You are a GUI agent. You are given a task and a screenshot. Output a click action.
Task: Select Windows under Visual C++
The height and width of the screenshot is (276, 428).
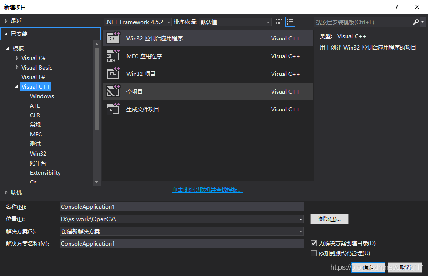(x=41, y=96)
